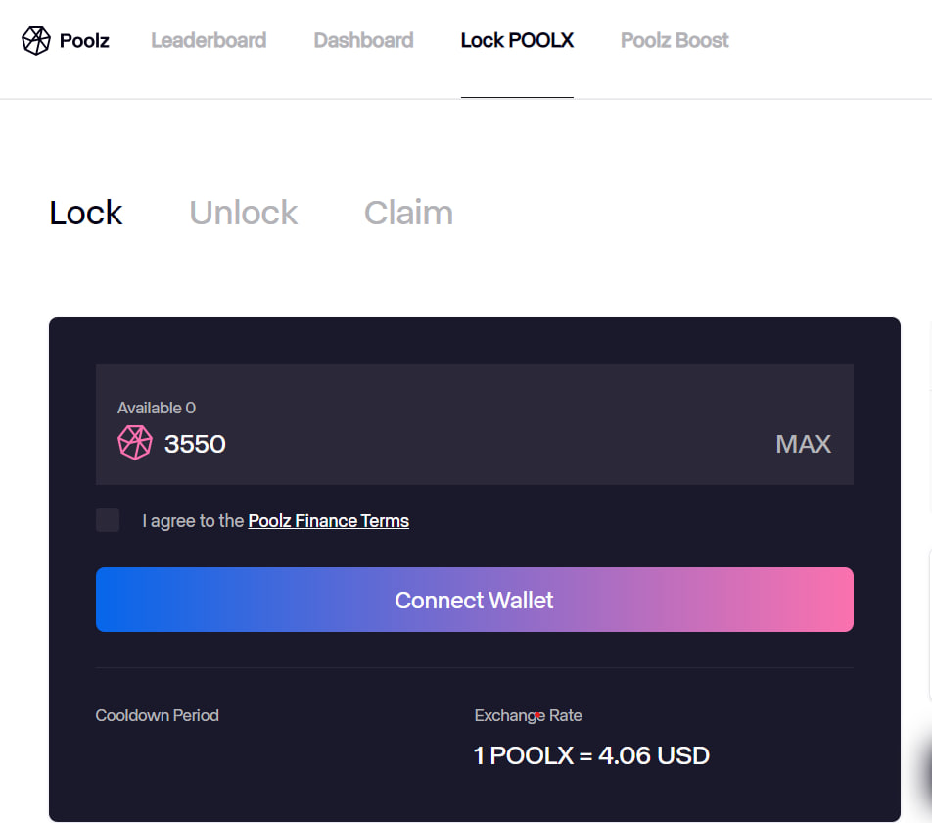The image size is (932, 823).
Task: Switch to the Lock tab
Action: point(86,213)
